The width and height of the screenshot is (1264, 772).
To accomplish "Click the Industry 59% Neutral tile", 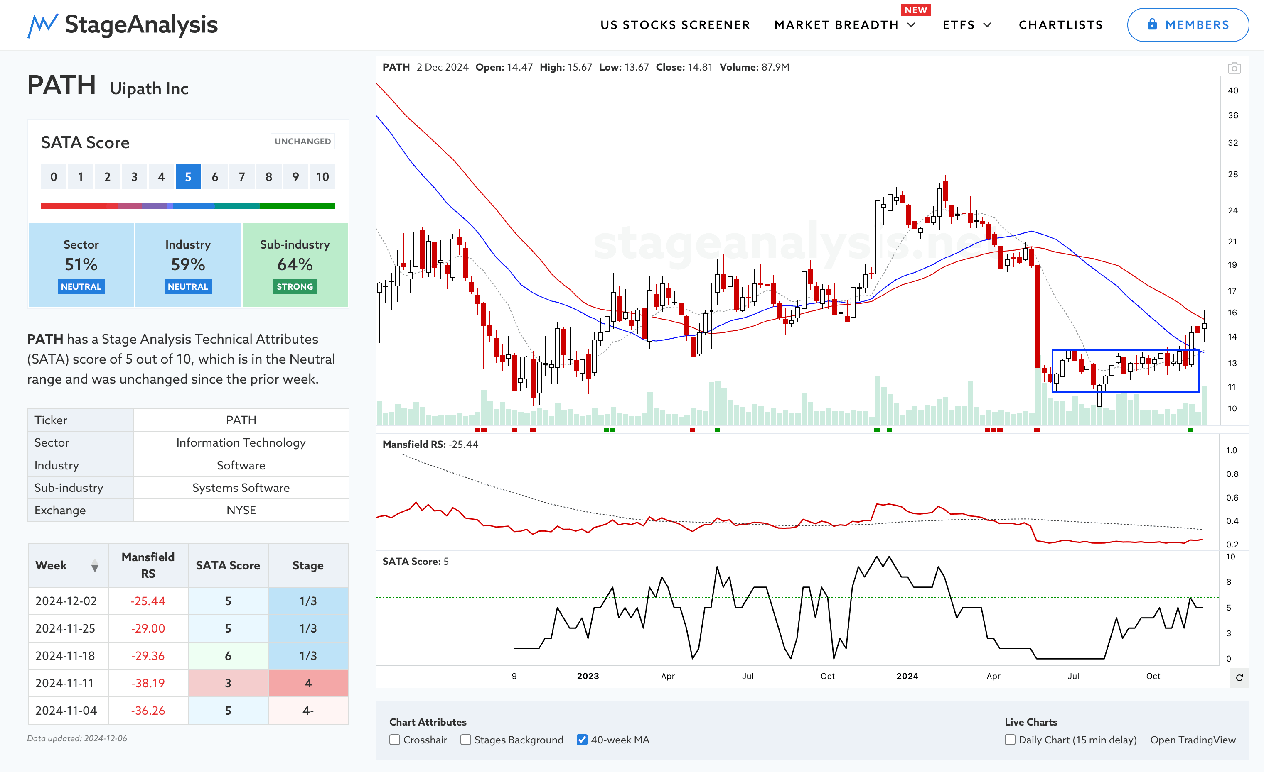I will (x=188, y=265).
